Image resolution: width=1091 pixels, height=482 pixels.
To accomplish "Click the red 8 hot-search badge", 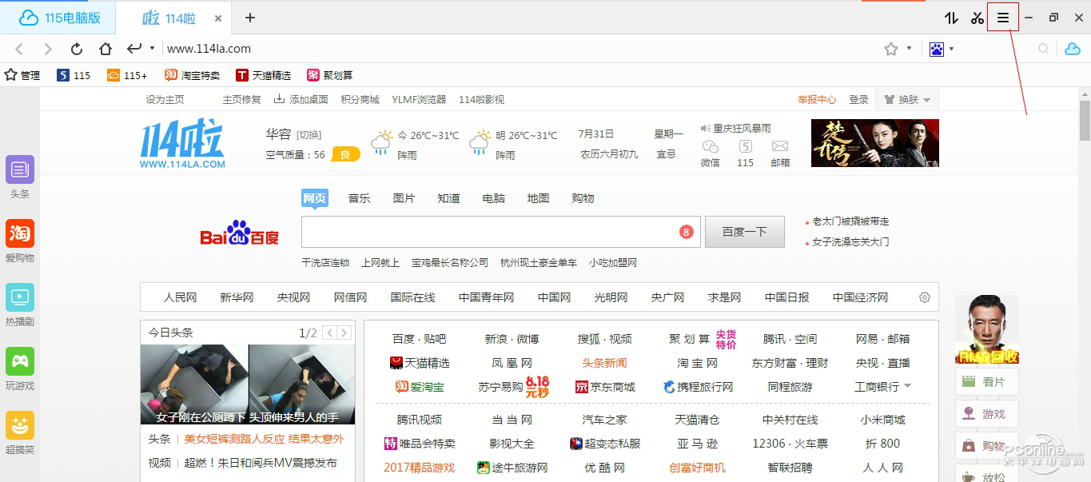I will click(686, 232).
